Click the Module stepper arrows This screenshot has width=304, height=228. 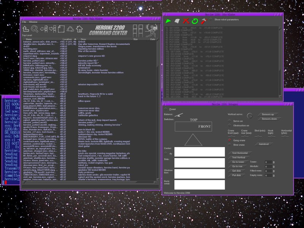click(274, 167)
